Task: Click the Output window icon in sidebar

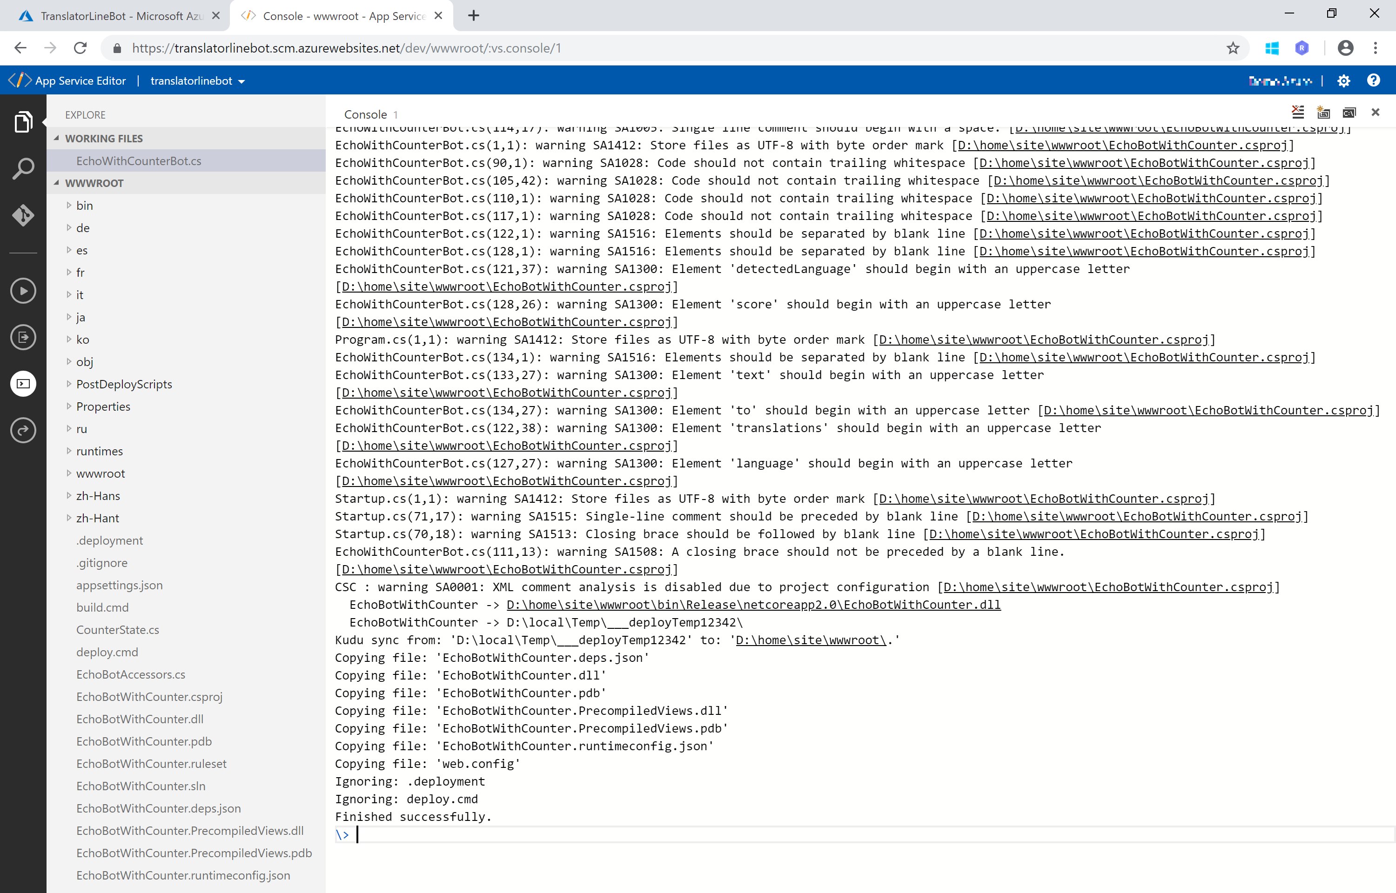Action: pyautogui.click(x=23, y=337)
